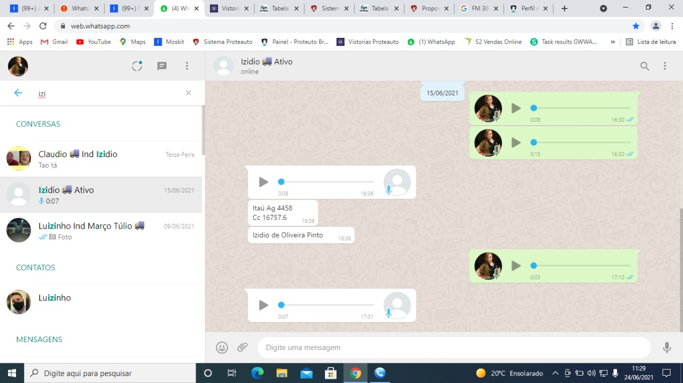Play the 0:09 sent audio message
683x383 pixels.
[x=515, y=109]
